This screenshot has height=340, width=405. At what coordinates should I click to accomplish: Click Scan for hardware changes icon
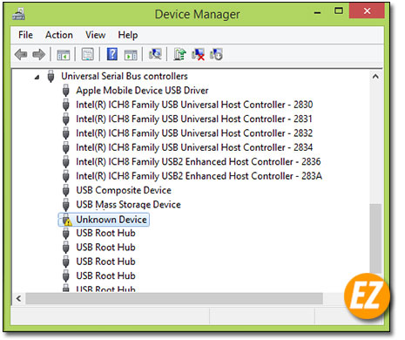[x=155, y=54]
